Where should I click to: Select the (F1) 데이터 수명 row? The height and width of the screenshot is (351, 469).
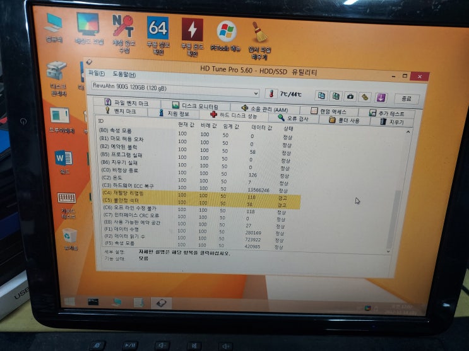[195, 231]
